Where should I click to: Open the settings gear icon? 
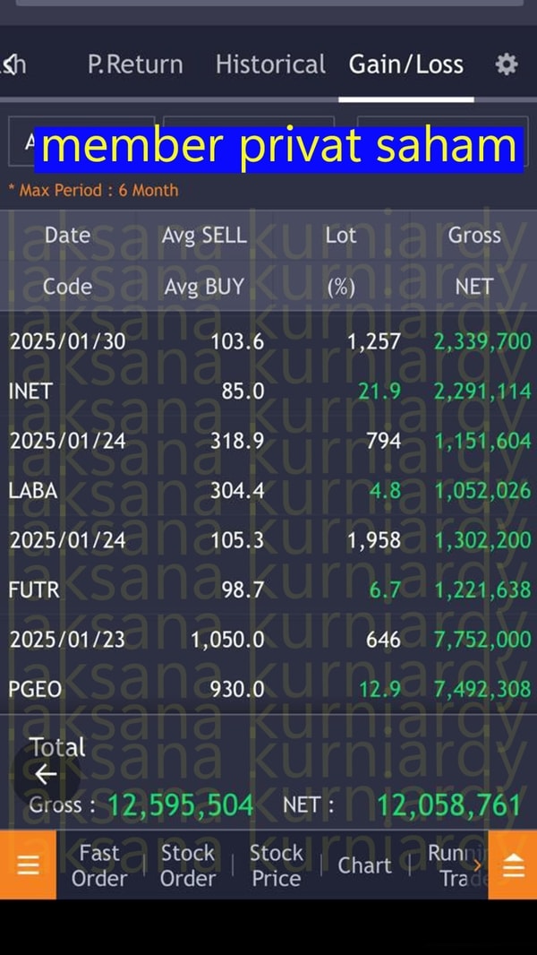(x=507, y=65)
